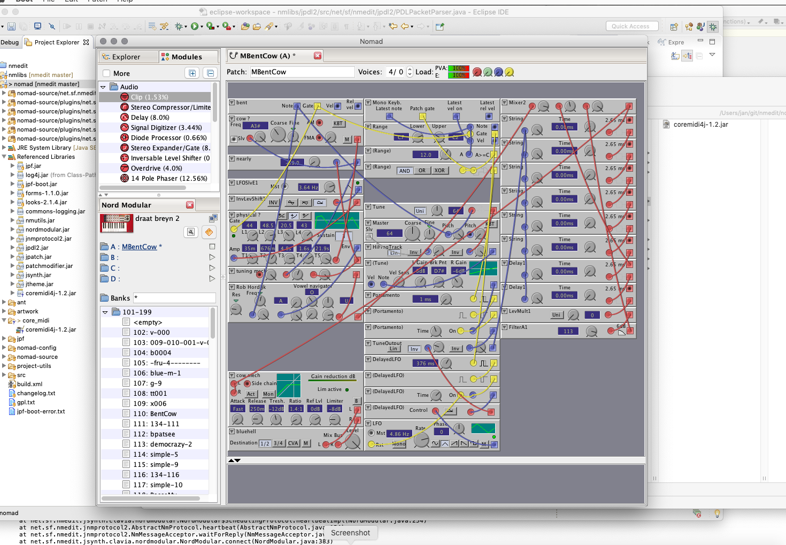This screenshot has width=786, height=545.
Task: Collapse the Mixer2 module arrow
Action: pyautogui.click(x=505, y=103)
